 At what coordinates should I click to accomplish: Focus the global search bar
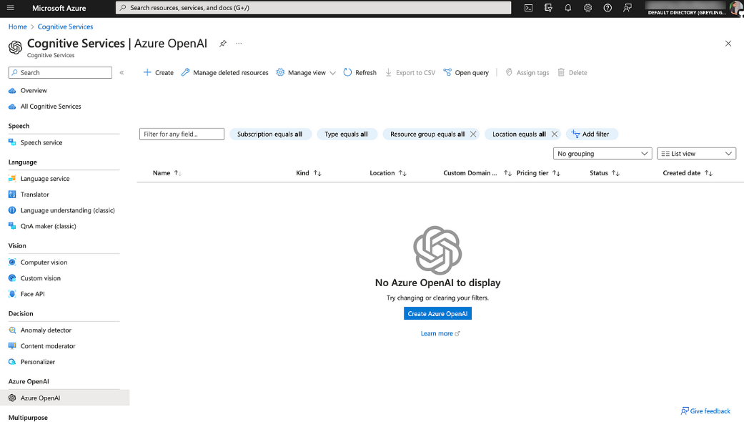[x=314, y=8]
